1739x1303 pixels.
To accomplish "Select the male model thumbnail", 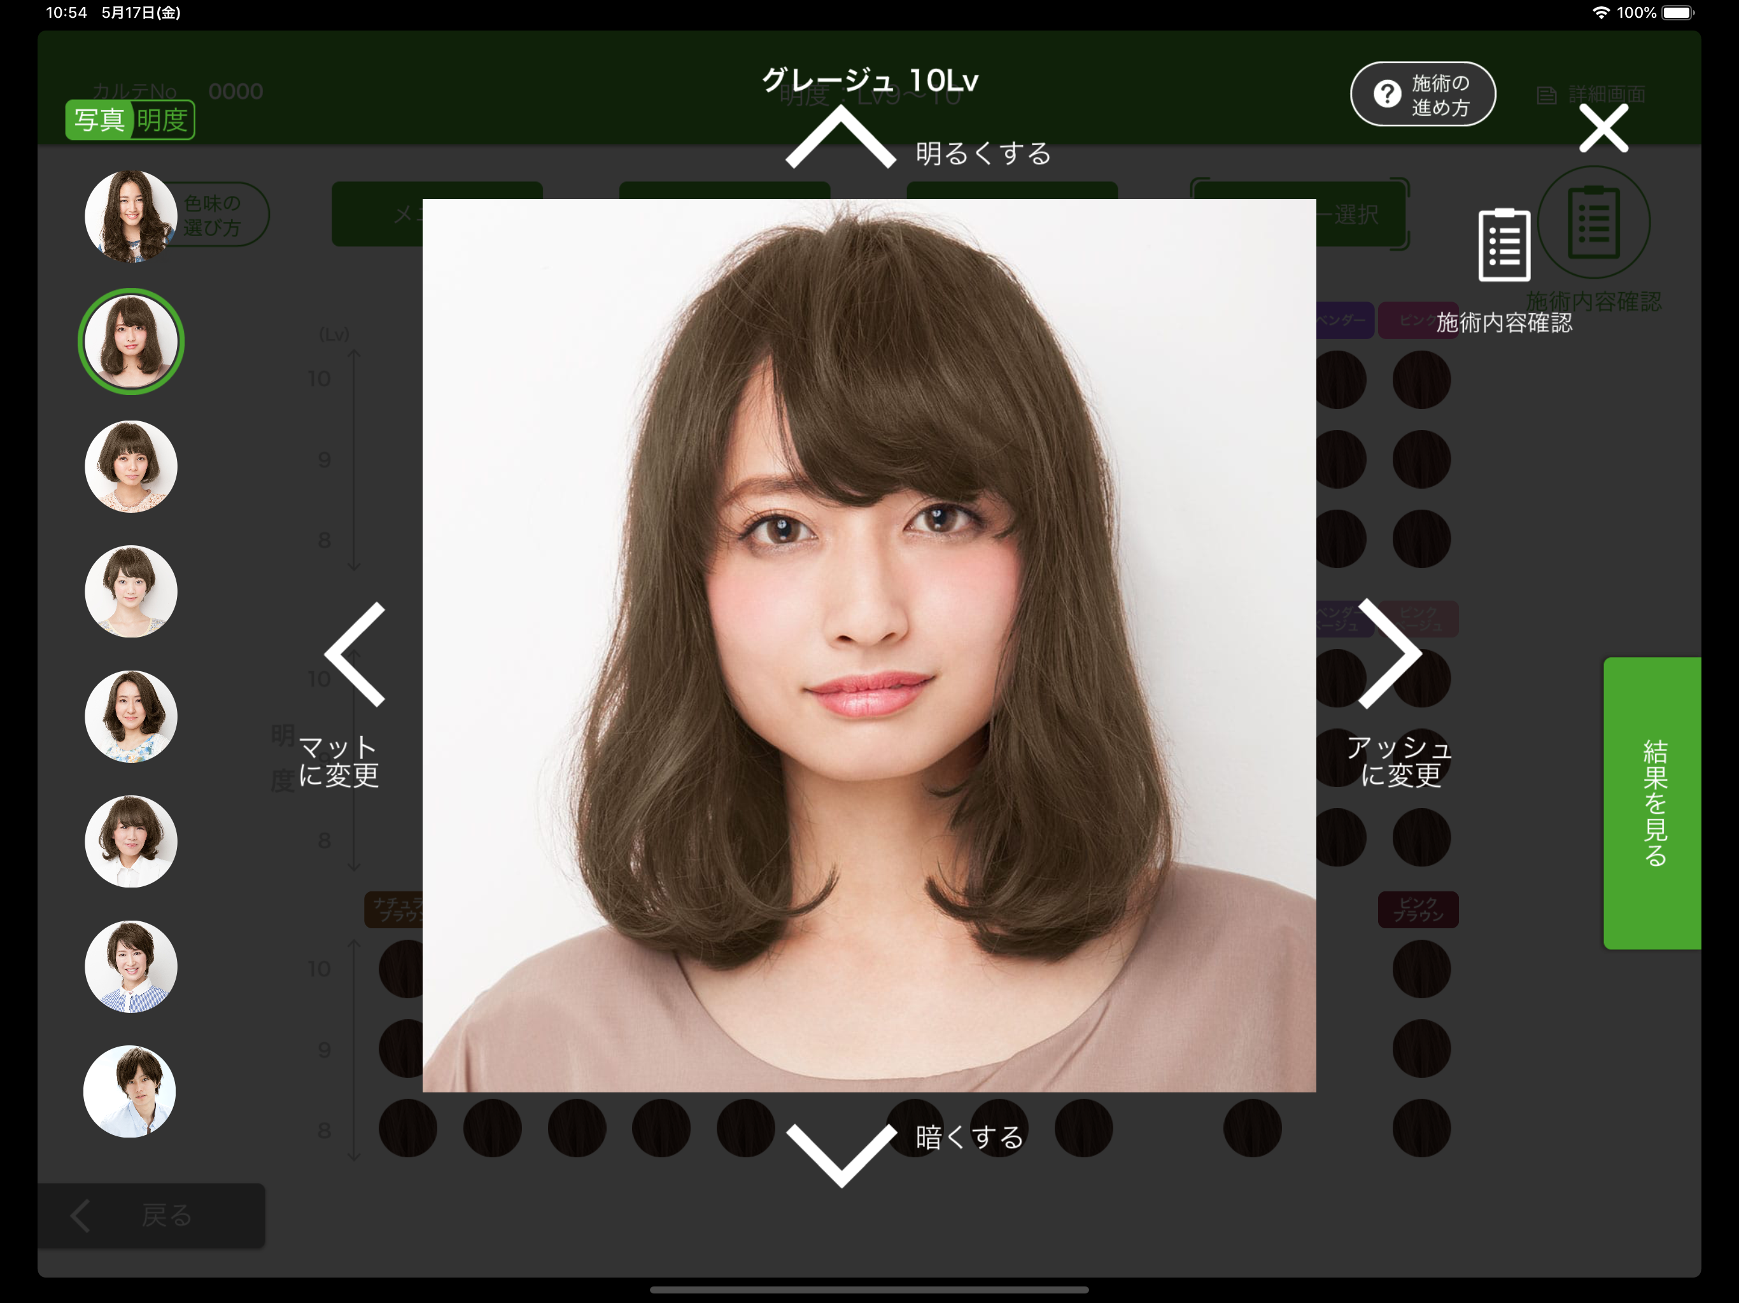I will click(130, 1092).
